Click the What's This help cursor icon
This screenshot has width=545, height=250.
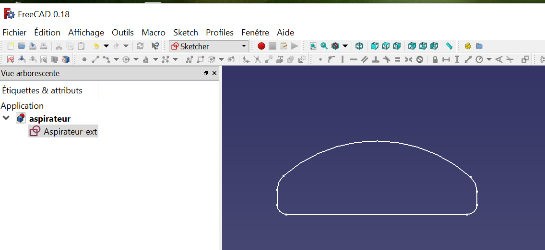[155, 46]
